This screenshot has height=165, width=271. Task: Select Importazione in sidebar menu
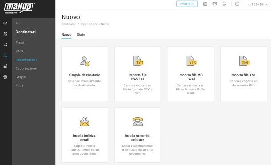(x=26, y=60)
